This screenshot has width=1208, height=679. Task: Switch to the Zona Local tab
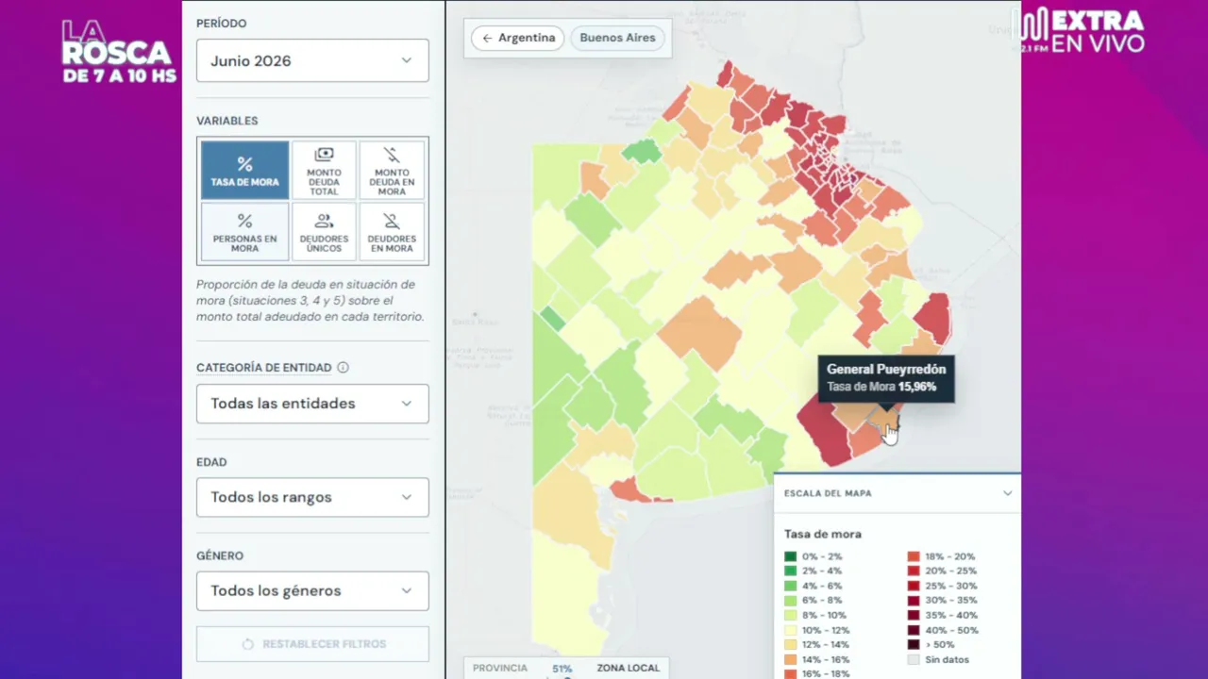point(628,668)
